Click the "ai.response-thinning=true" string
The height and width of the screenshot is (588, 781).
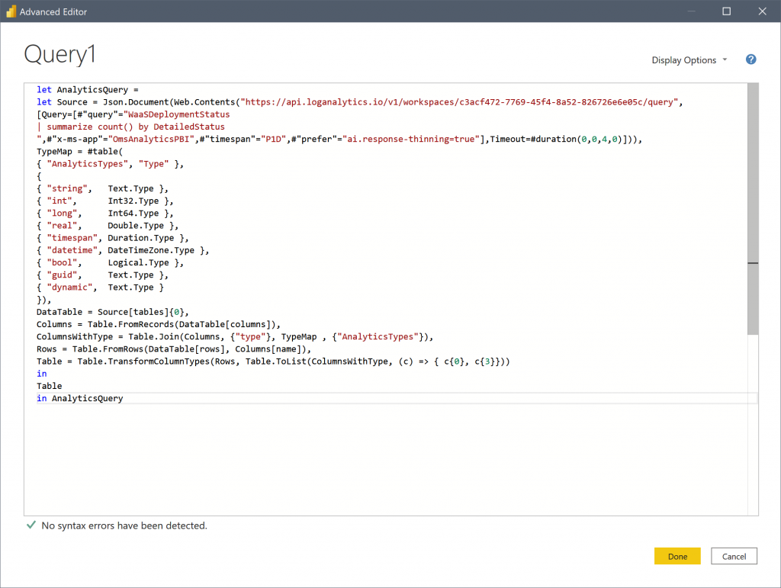410,139
